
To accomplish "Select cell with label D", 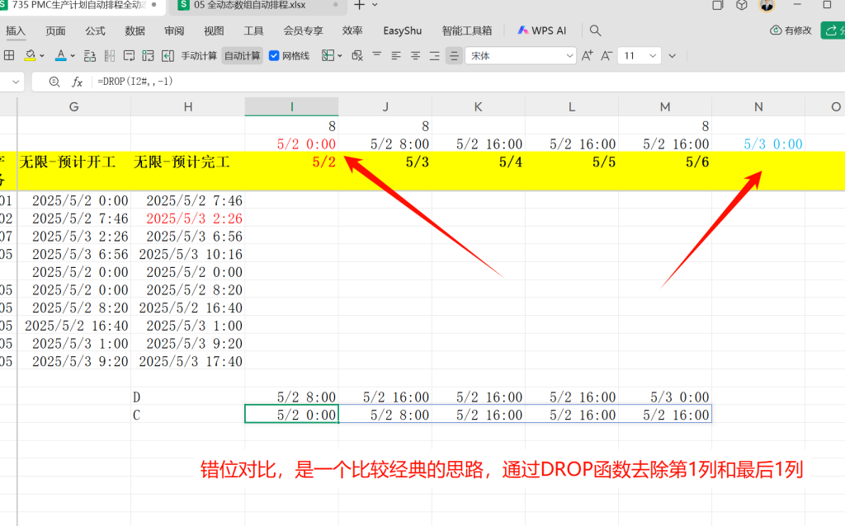I will pos(187,397).
